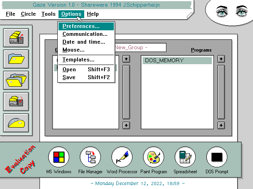The height and width of the screenshot is (189, 253).
Task: Click the groups list scroll down arrow
Action: pos(126,125)
